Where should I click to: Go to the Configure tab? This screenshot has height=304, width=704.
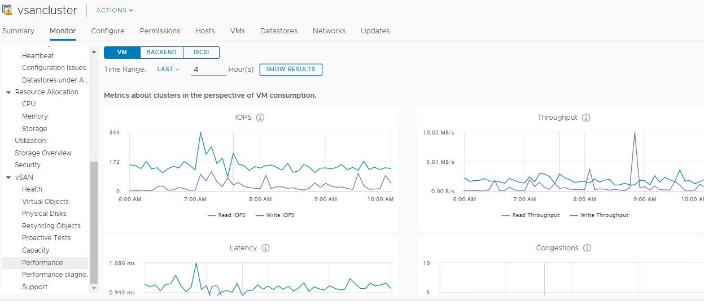[108, 31]
